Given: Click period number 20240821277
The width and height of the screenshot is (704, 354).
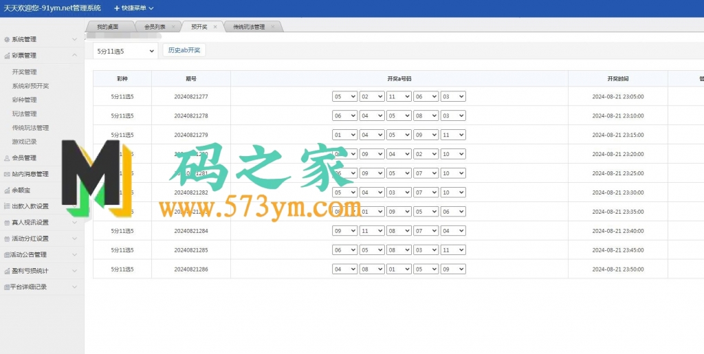Looking at the screenshot, I should click(191, 96).
